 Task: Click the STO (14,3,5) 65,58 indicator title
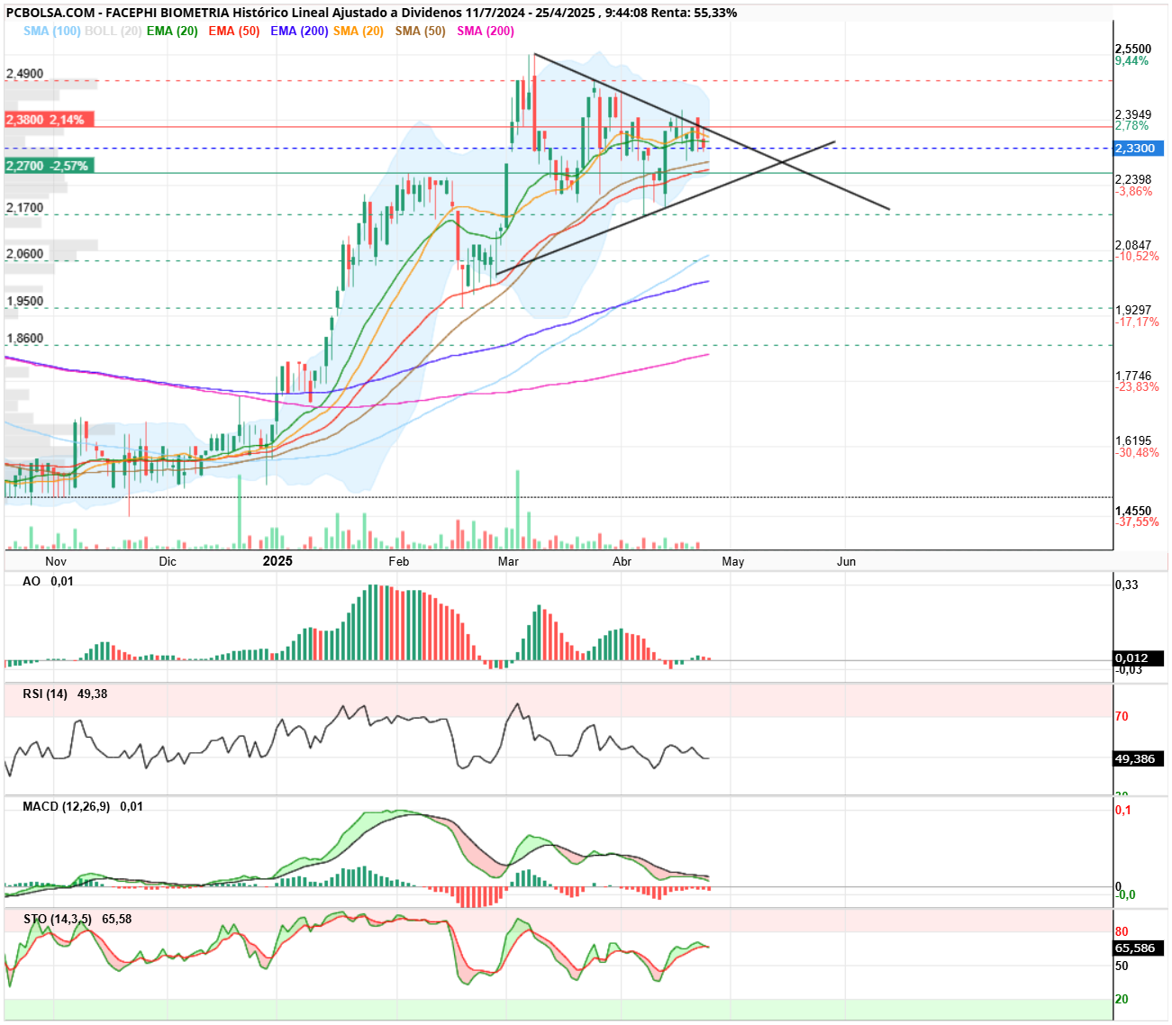pyautogui.click(x=77, y=919)
